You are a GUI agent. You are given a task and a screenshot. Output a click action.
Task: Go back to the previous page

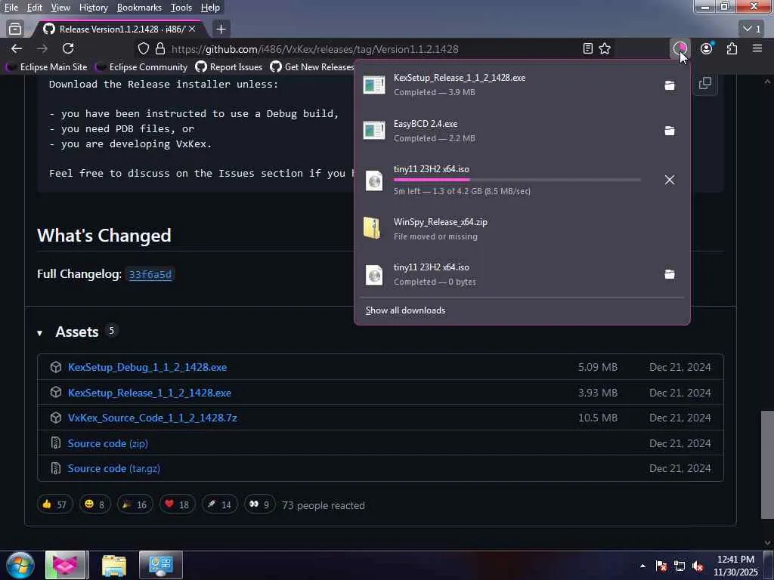pyautogui.click(x=17, y=48)
